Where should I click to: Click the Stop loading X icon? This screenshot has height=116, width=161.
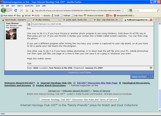(x=21, y=10)
